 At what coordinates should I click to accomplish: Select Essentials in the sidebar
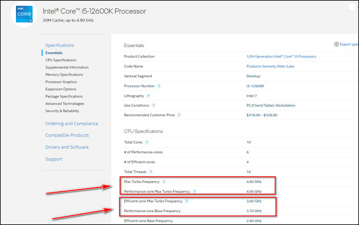click(54, 53)
